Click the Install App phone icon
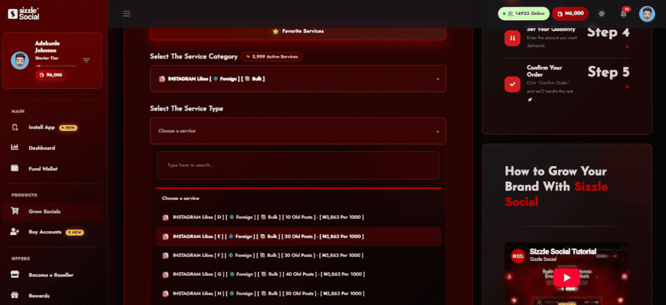 point(15,127)
